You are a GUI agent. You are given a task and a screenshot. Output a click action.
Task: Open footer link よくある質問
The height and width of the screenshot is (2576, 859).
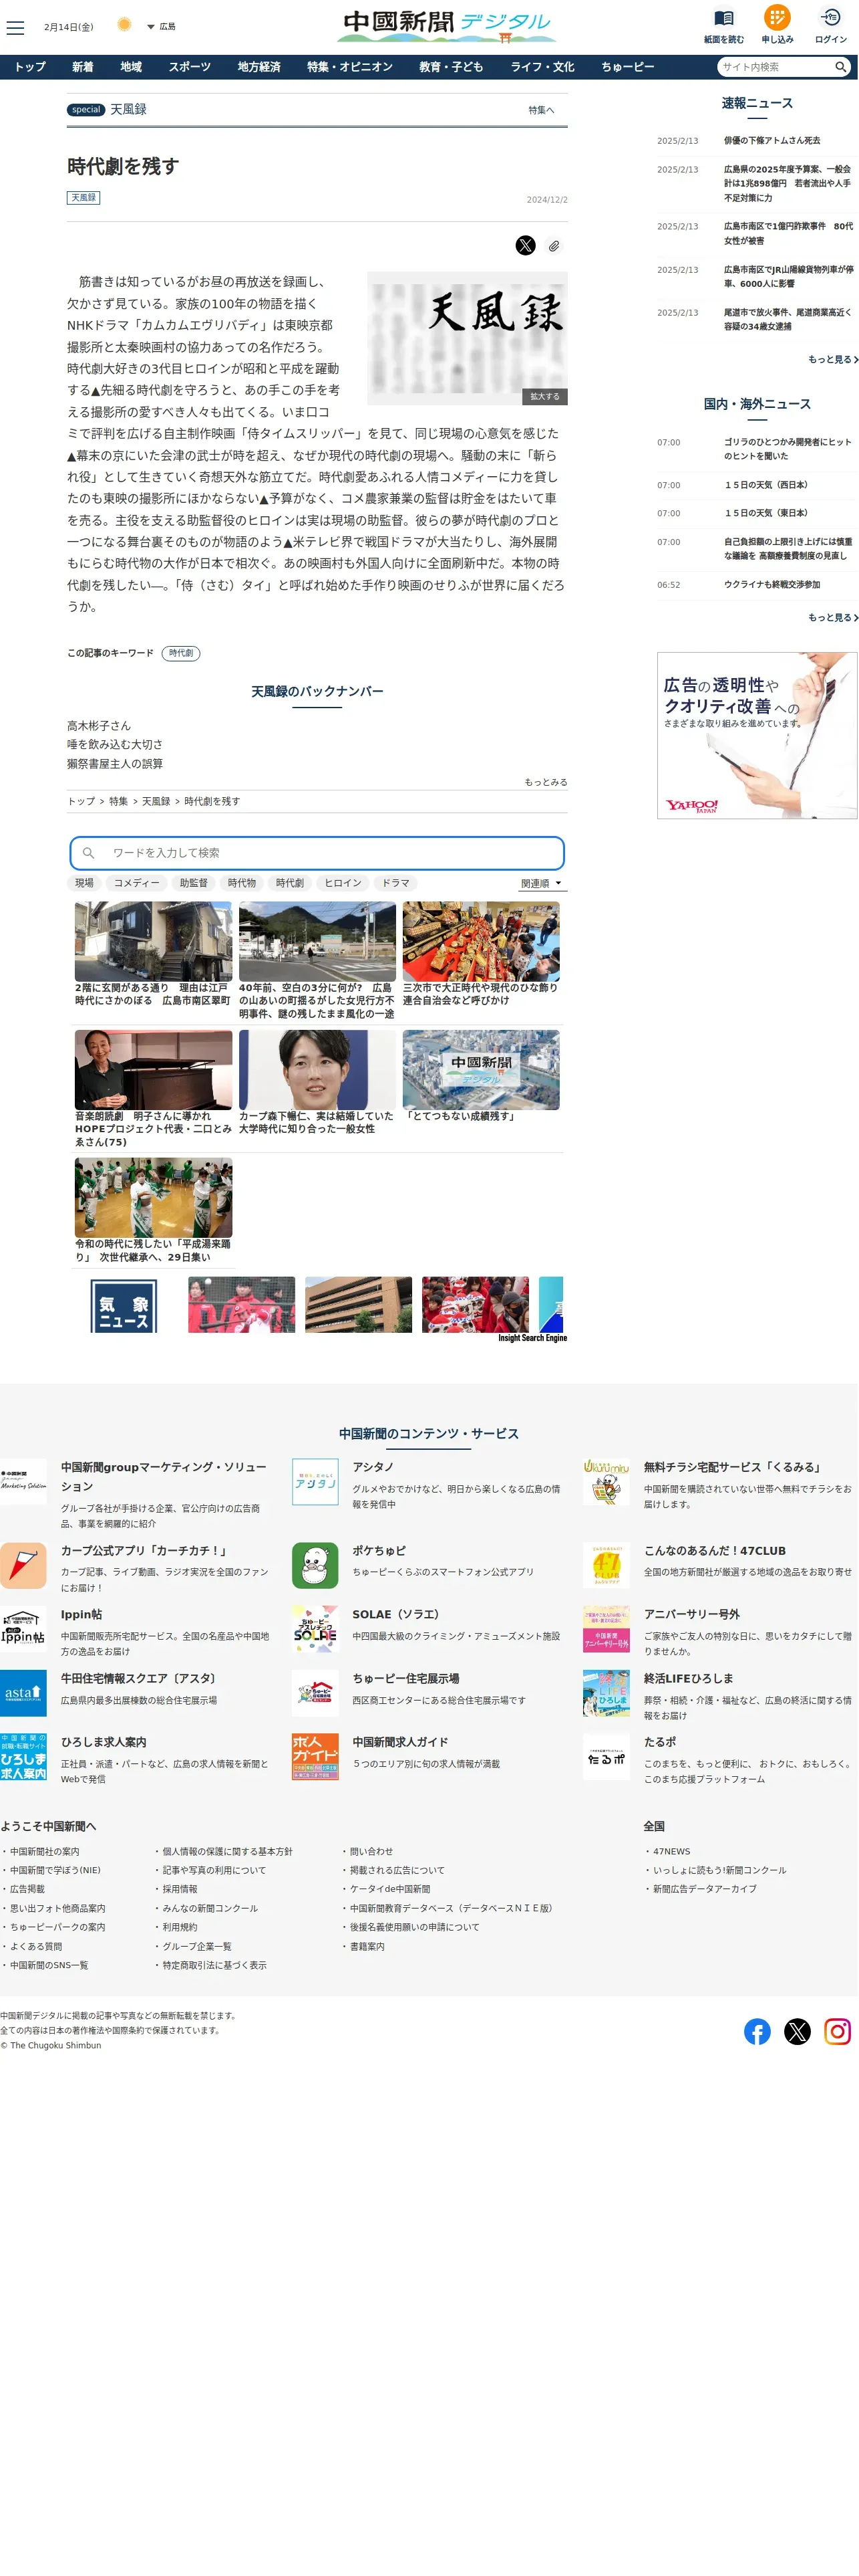click(x=36, y=1947)
